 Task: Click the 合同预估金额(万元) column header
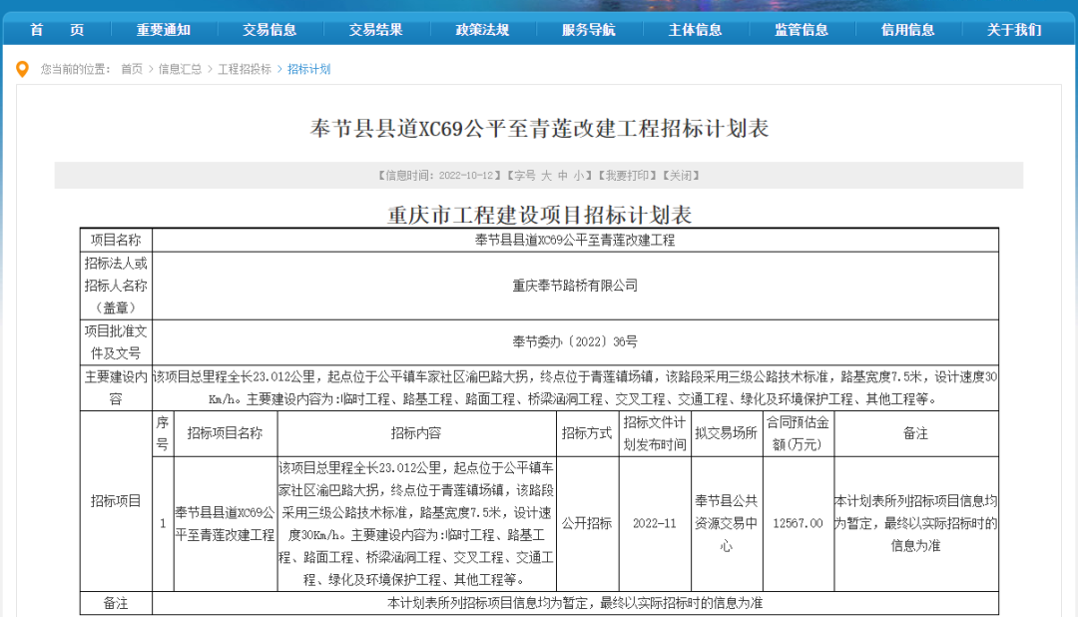point(798,433)
